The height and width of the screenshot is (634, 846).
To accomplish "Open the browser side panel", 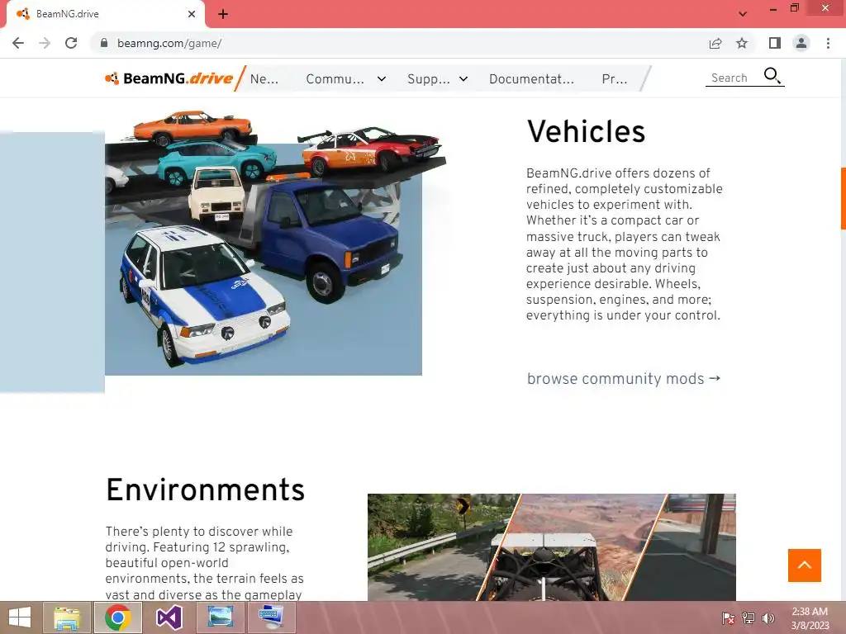I will [x=775, y=43].
